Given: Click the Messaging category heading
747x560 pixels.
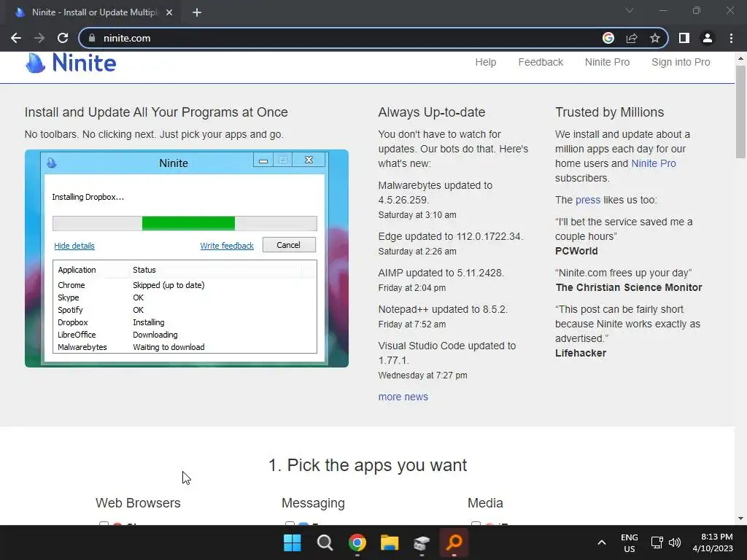Looking at the screenshot, I should pos(313,503).
